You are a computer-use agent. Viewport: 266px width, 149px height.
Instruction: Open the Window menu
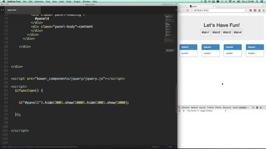point(86,1)
